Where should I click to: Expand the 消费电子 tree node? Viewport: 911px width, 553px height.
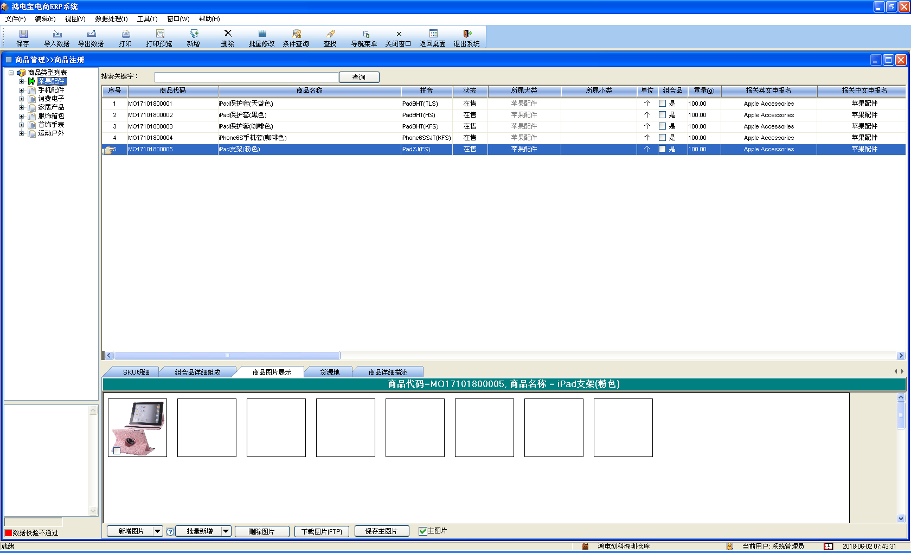(x=22, y=99)
